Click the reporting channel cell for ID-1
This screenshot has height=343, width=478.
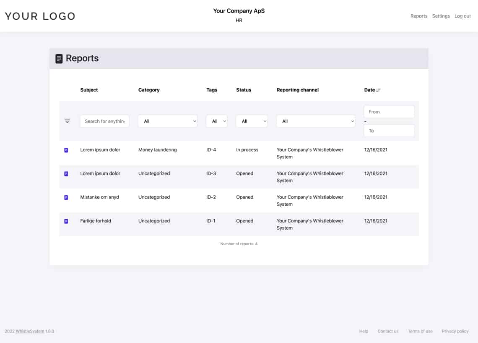[x=310, y=224]
